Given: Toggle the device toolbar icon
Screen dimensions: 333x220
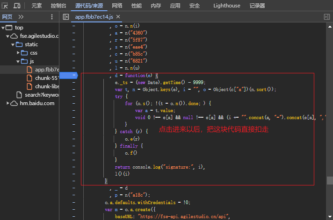Looking at the screenshot, I should 17,6.
